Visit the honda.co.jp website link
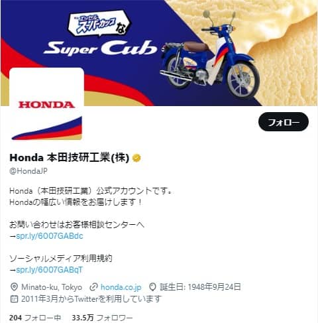The width and height of the screenshot is (318, 323). coord(121,287)
